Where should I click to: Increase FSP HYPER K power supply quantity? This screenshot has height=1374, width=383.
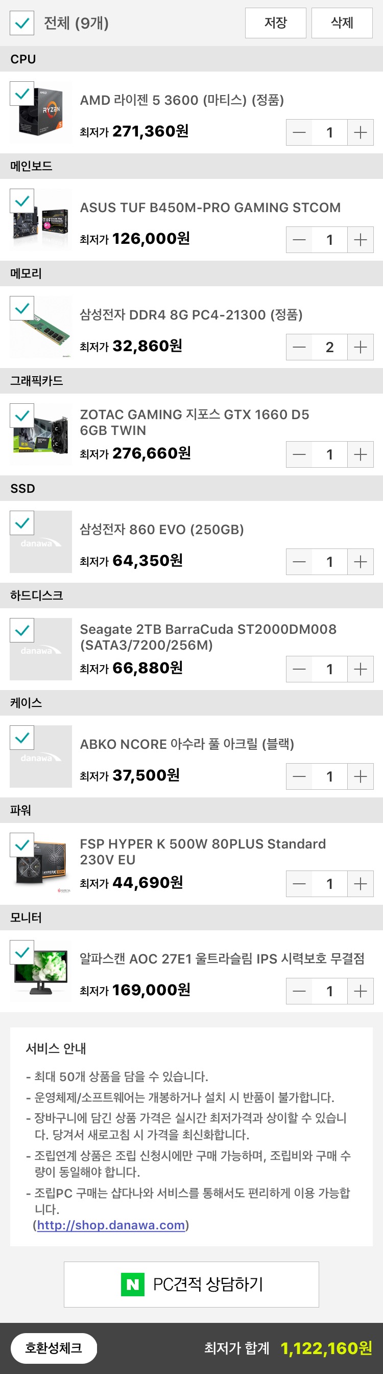tap(361, 884)
